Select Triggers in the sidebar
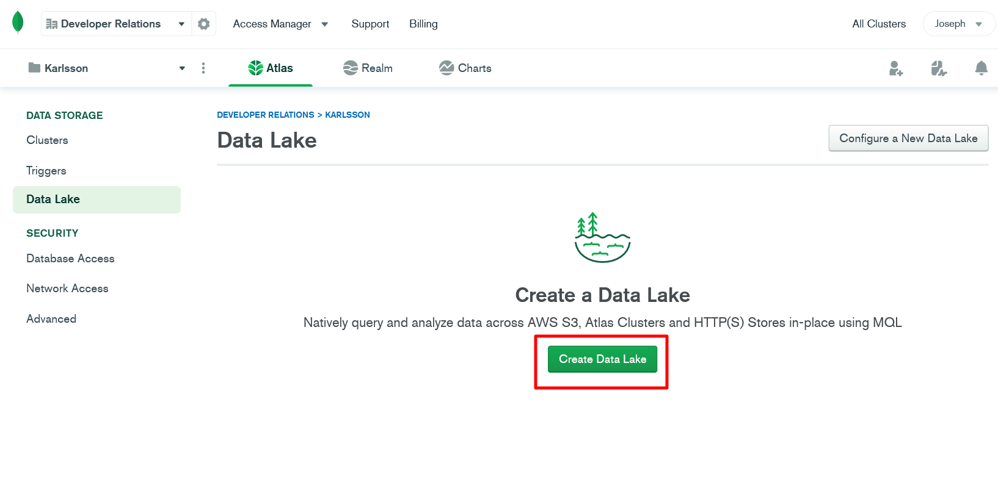 coord(46,171)
